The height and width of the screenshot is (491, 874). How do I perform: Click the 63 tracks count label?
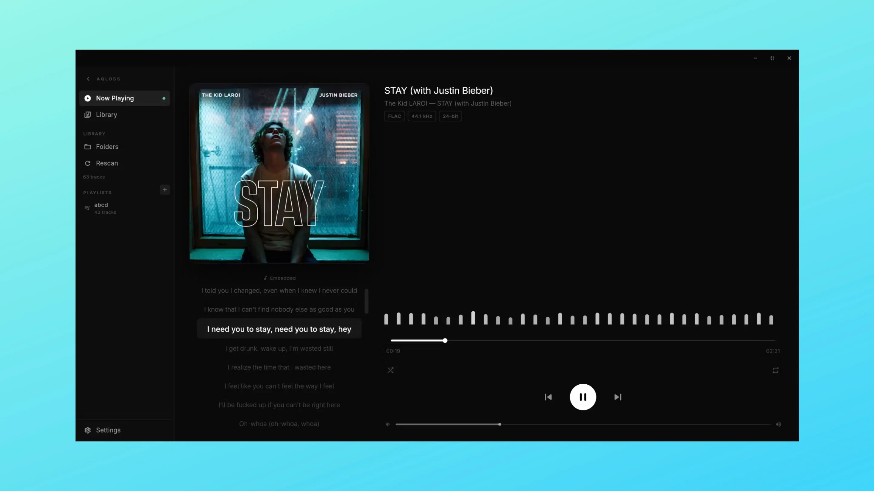94,177
